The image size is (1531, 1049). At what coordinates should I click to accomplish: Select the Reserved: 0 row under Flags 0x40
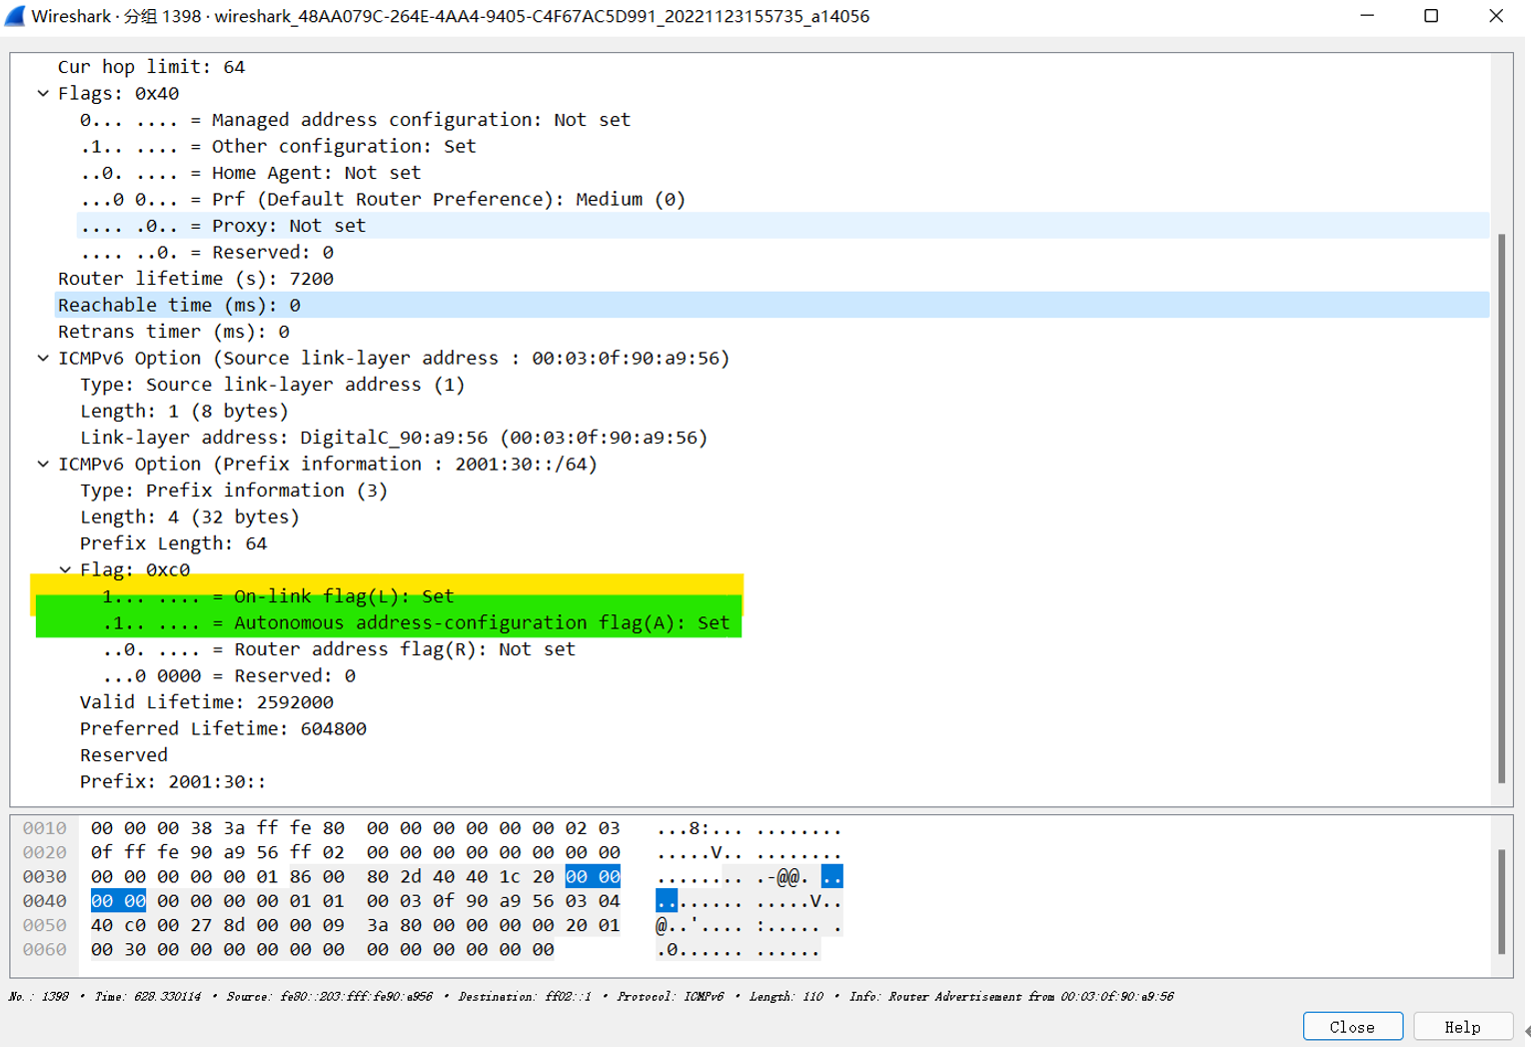[x=783, y=252]
